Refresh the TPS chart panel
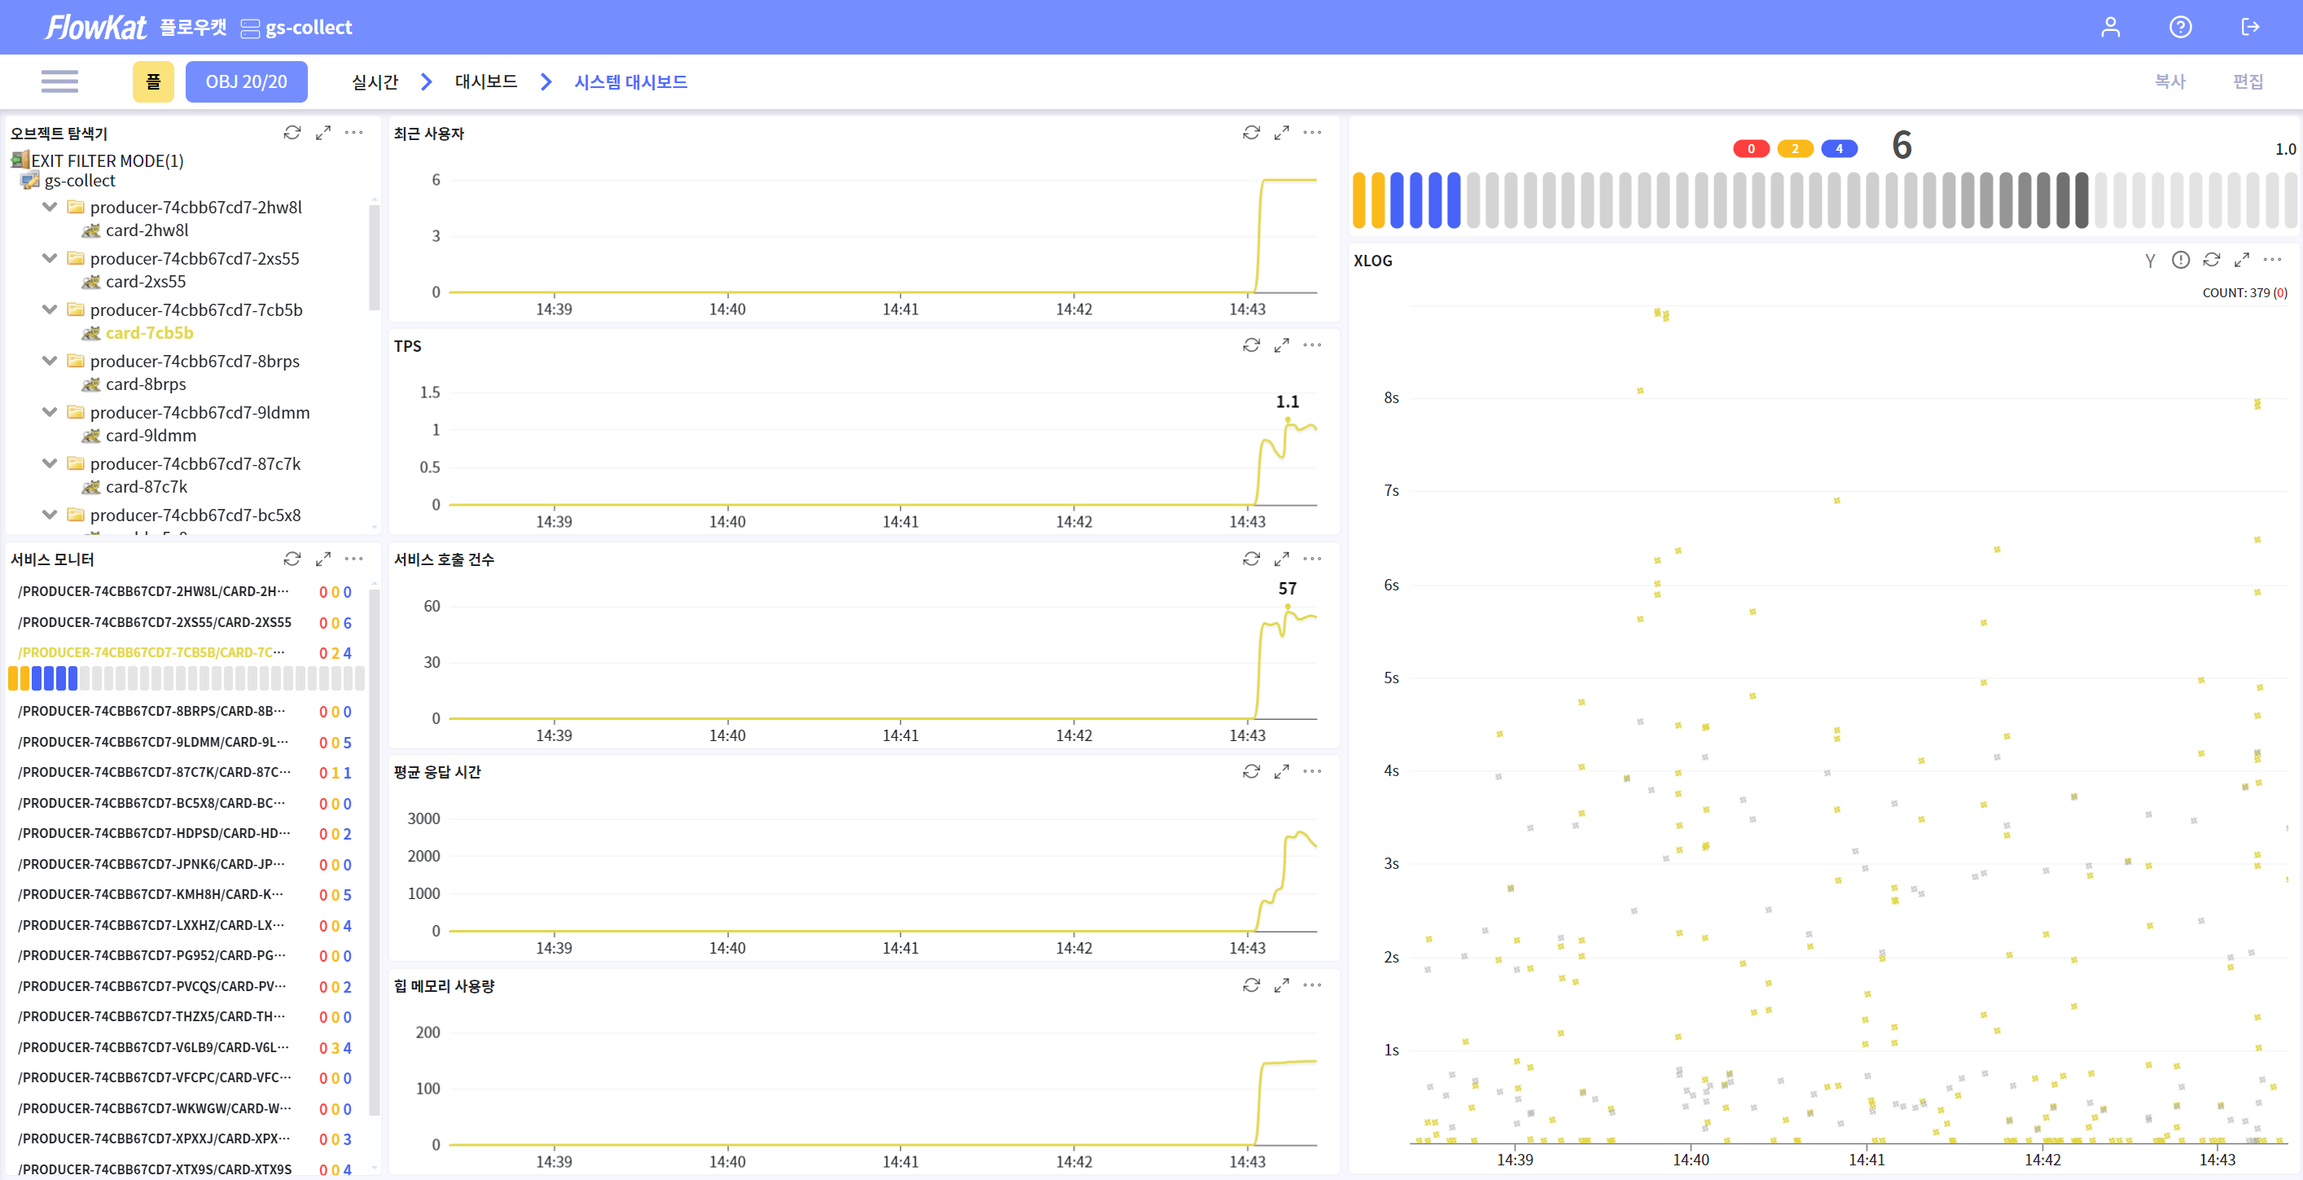The width and height of the screenshot is (2303, 1180). 1251,345
